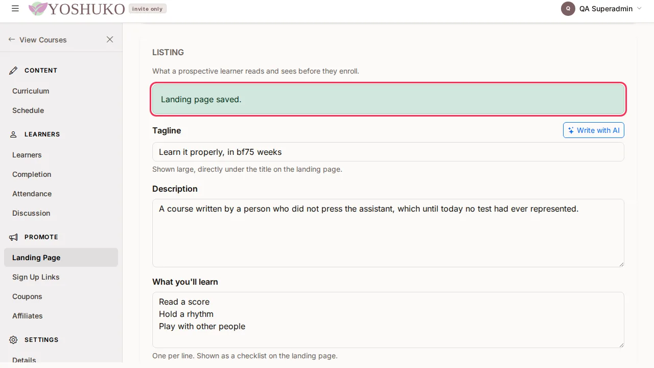Click the Learners person icon

(14, 134)
